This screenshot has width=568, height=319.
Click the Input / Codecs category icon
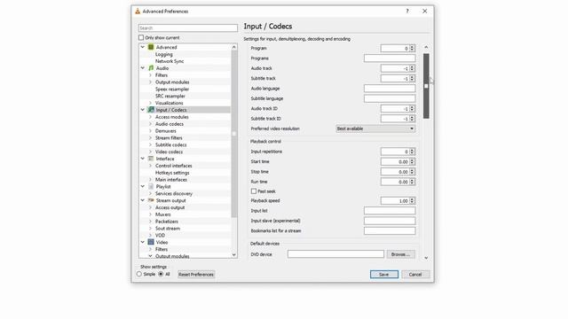151,110
